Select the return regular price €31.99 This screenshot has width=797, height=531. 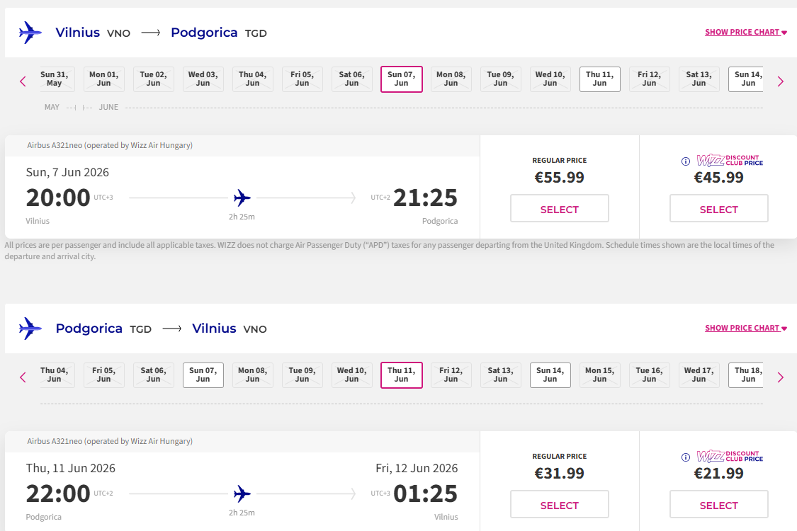coord(559,505)
